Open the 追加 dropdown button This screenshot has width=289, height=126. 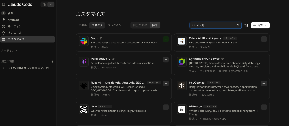click(x=260, y=25)
